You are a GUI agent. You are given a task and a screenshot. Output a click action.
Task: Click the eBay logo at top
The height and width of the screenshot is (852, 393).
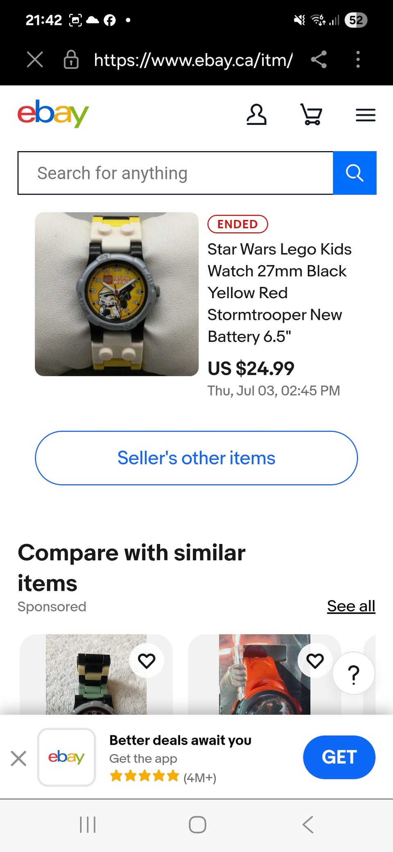53,113
